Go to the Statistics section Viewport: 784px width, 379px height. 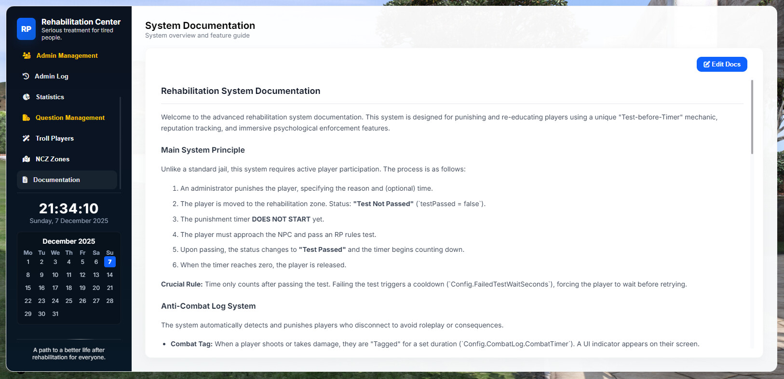pos(50,97)
